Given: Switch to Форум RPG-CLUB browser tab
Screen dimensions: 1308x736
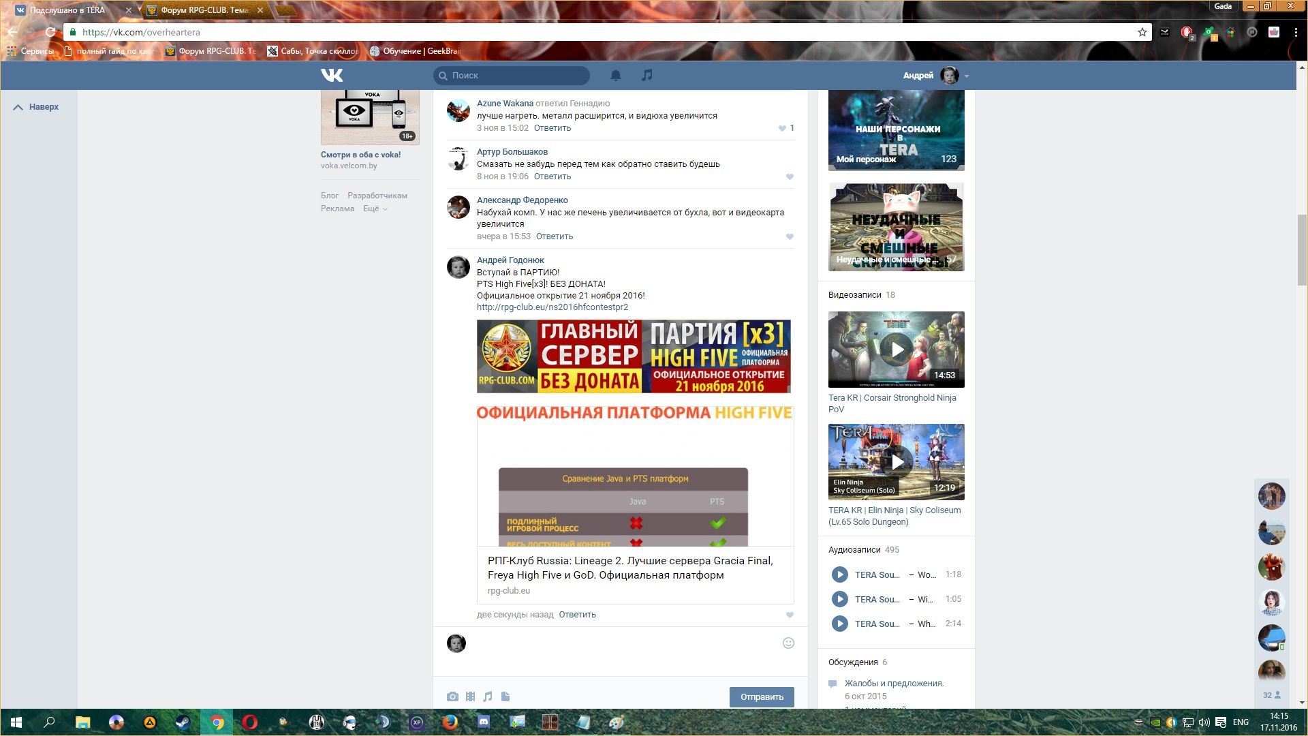Looking at the screenshot, I should [204, 10].
